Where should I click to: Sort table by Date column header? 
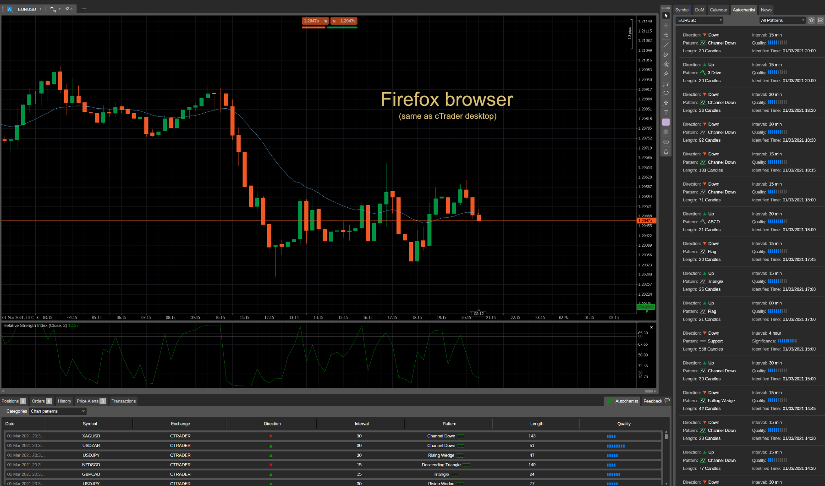tap(10, 424)
